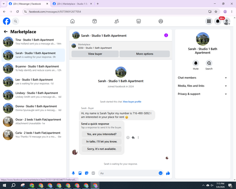Viewport: 236px width, 189px height.
Task: Close the Marketplace - Studio 1 browser tab
Action: pos(91,4)
